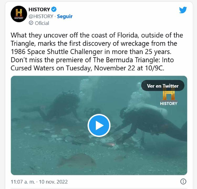The height and width of the screenshot is (189, 197).
Task: Open the @HISTORY handle link
Action: (x=41, y=17)
